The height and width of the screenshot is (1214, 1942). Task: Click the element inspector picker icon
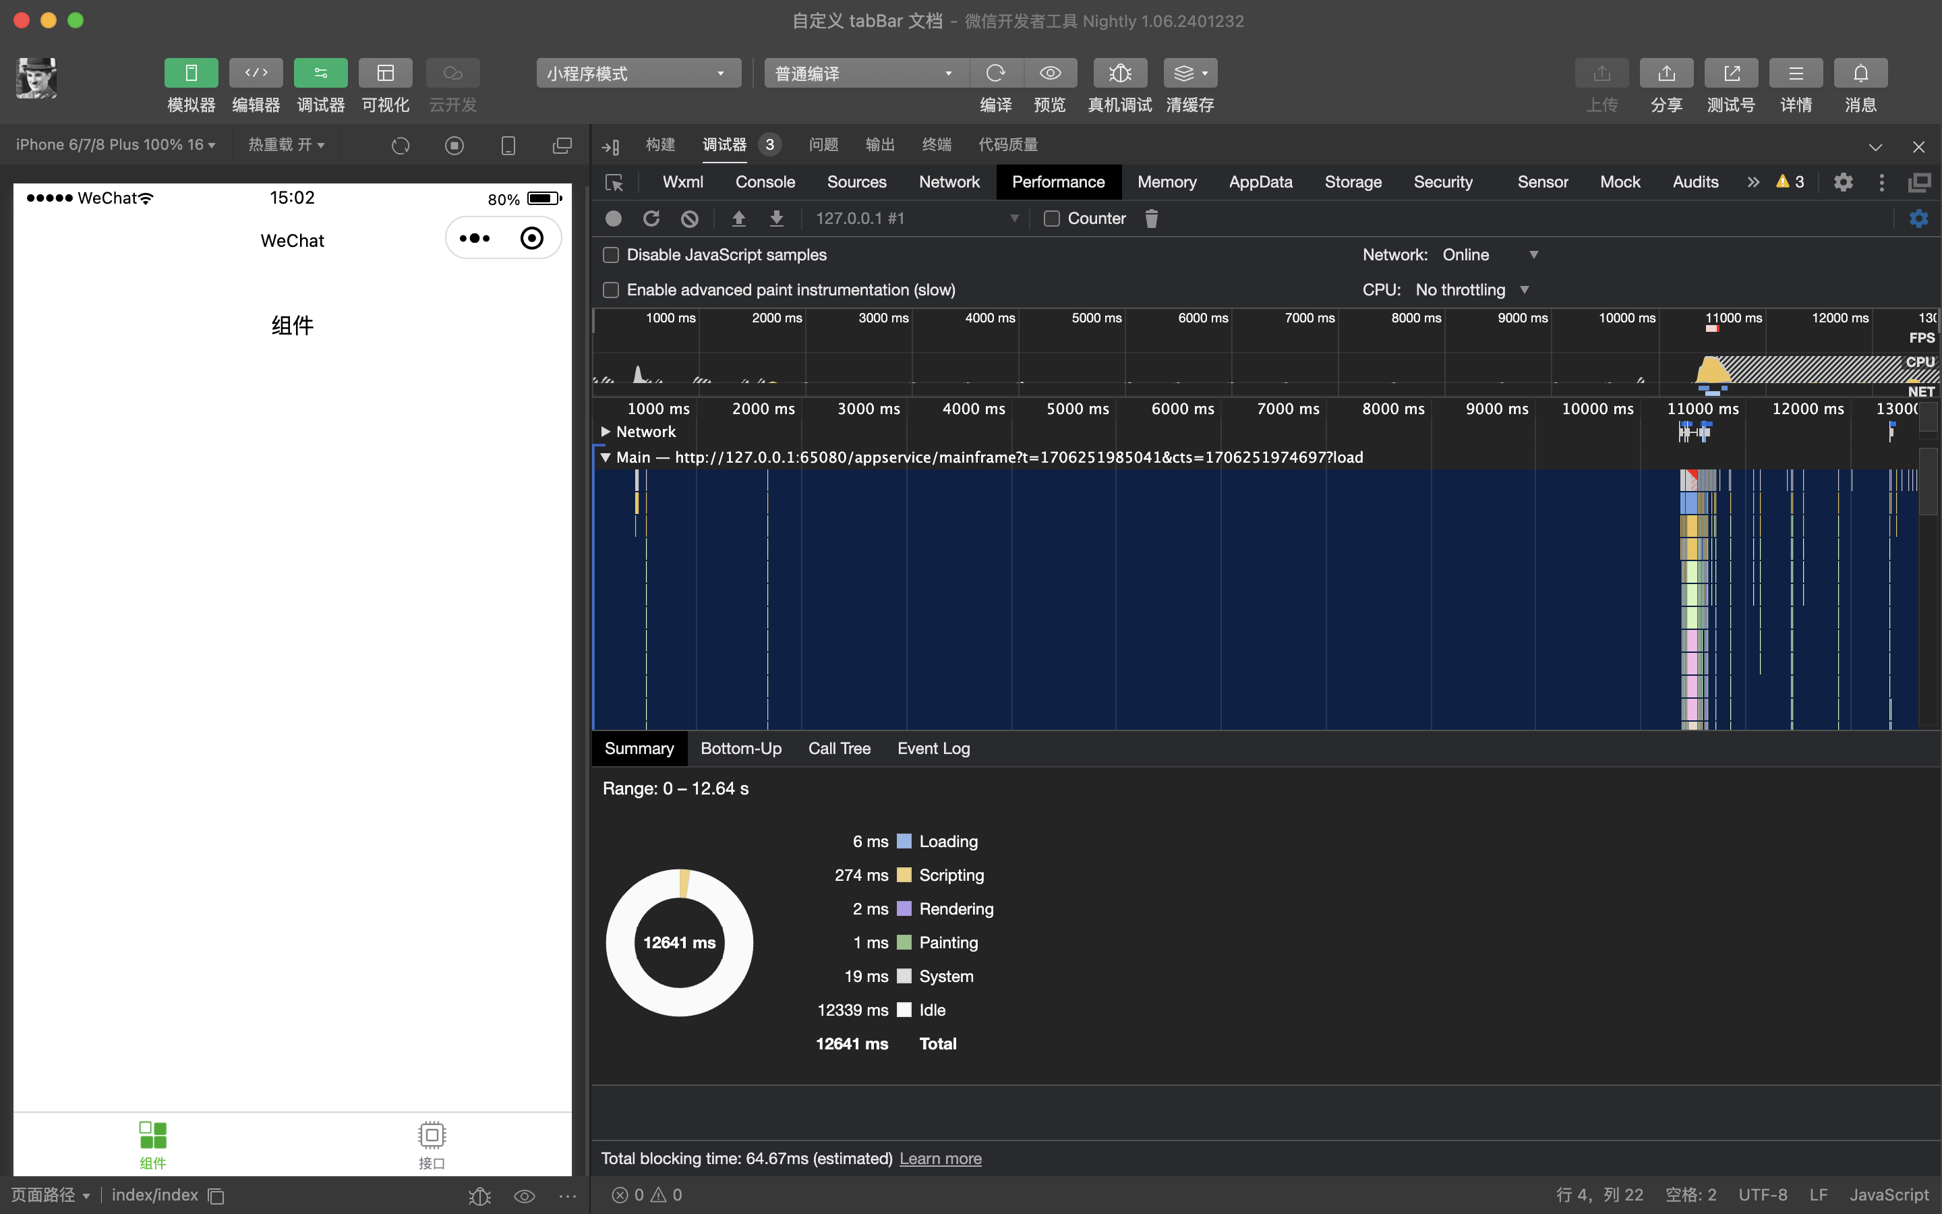click(614, 183)
